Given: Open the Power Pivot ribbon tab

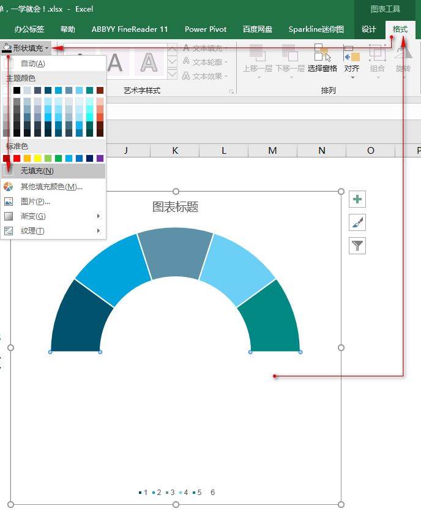Looking at the screenshot, I should pyautogui.click(x=206, y=29).
